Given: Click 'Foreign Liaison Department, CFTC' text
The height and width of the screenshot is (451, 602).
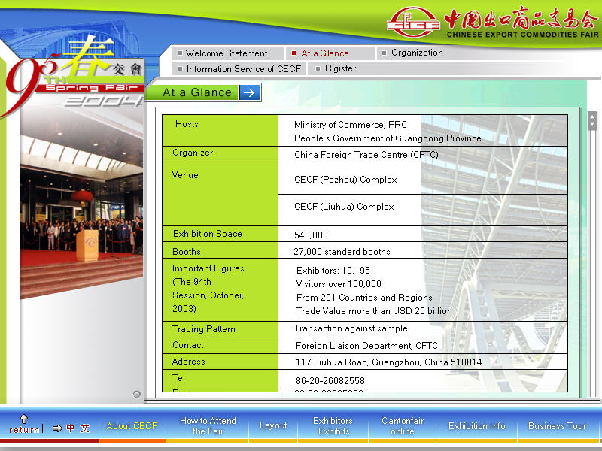Looking at the screenshot, I should [x=366, y=346].
